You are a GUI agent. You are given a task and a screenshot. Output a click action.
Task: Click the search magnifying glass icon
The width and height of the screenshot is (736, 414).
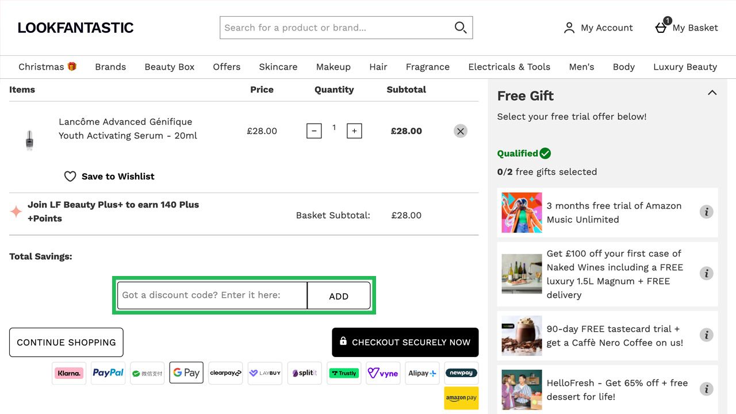[461, 28]
